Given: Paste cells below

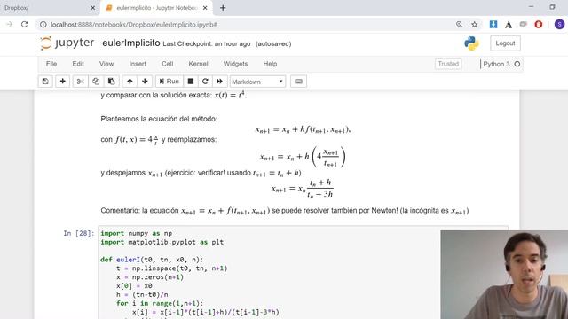Looking at the screenshot, I should pyautogui.click(x=112, y=82).
